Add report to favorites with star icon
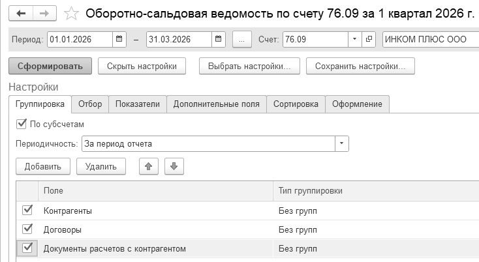This screenshot has width=479, height=262. (x=72, y=13)
